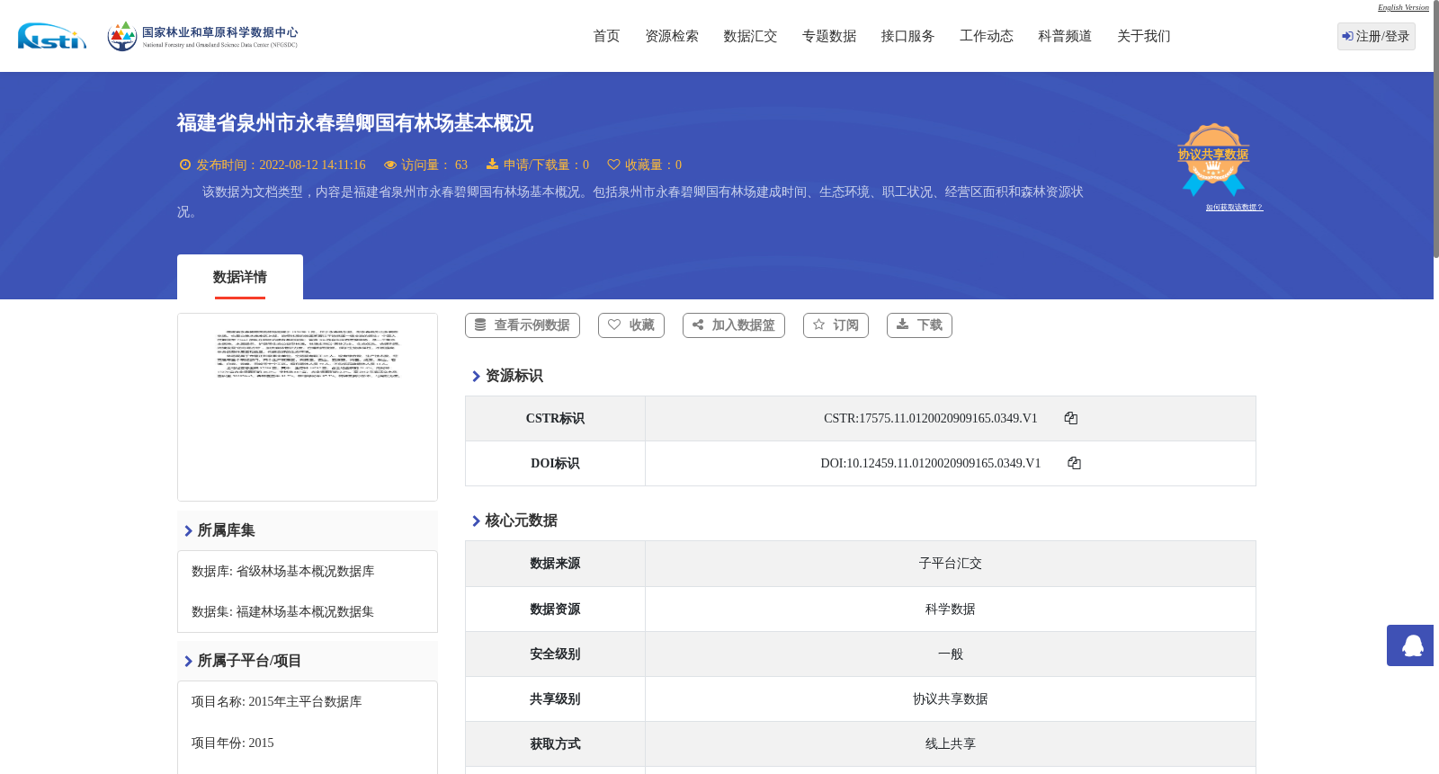Viewport: 1439px width, 774px height.
Task: Click the CSTR:17575.11.0120020909165.0349.V1 value
Action: 931,419
